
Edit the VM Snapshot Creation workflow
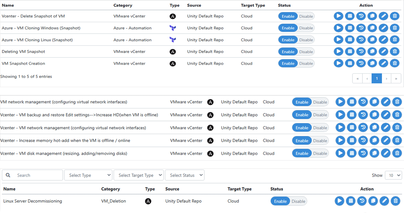(x=383, y=63)
